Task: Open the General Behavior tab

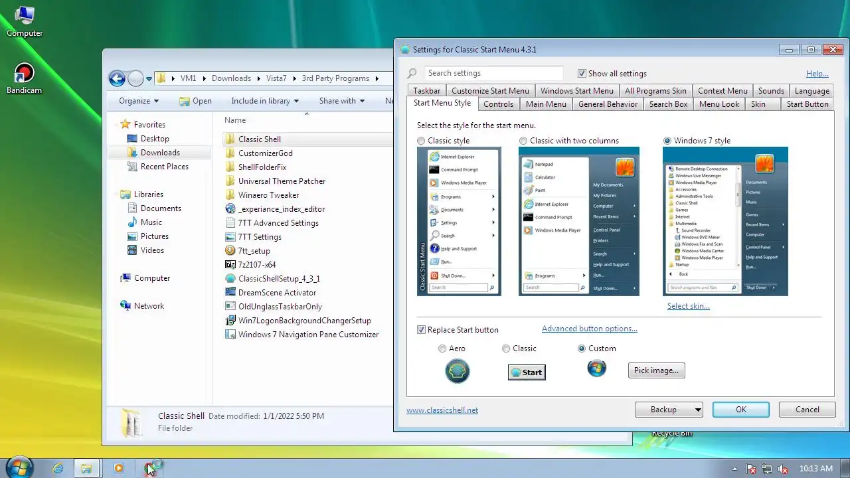Action: coord(608,104)
